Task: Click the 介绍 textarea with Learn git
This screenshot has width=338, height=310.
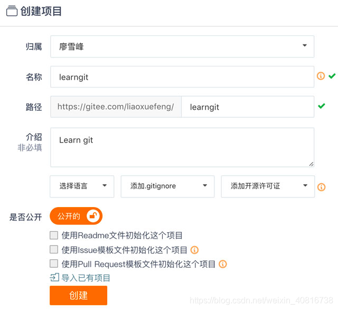Action: pyautogui.click(x=182, y=147)
